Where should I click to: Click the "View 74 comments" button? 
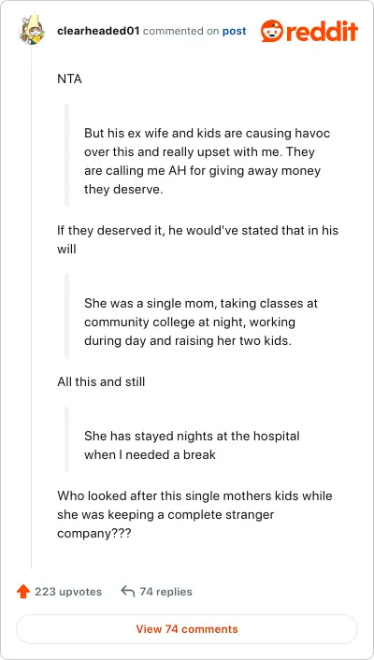pos(187,629)
